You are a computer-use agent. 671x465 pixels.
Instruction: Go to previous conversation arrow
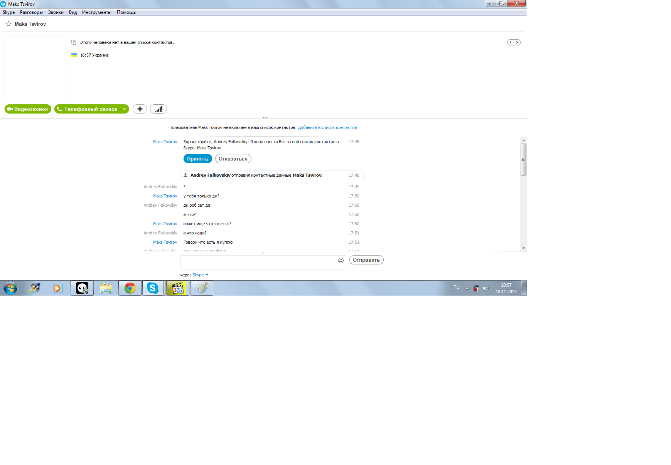pyautogui.click(x=511, y=42)
